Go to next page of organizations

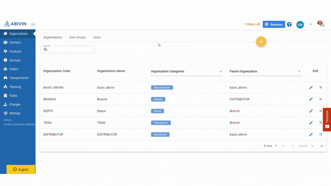(312, 146)
